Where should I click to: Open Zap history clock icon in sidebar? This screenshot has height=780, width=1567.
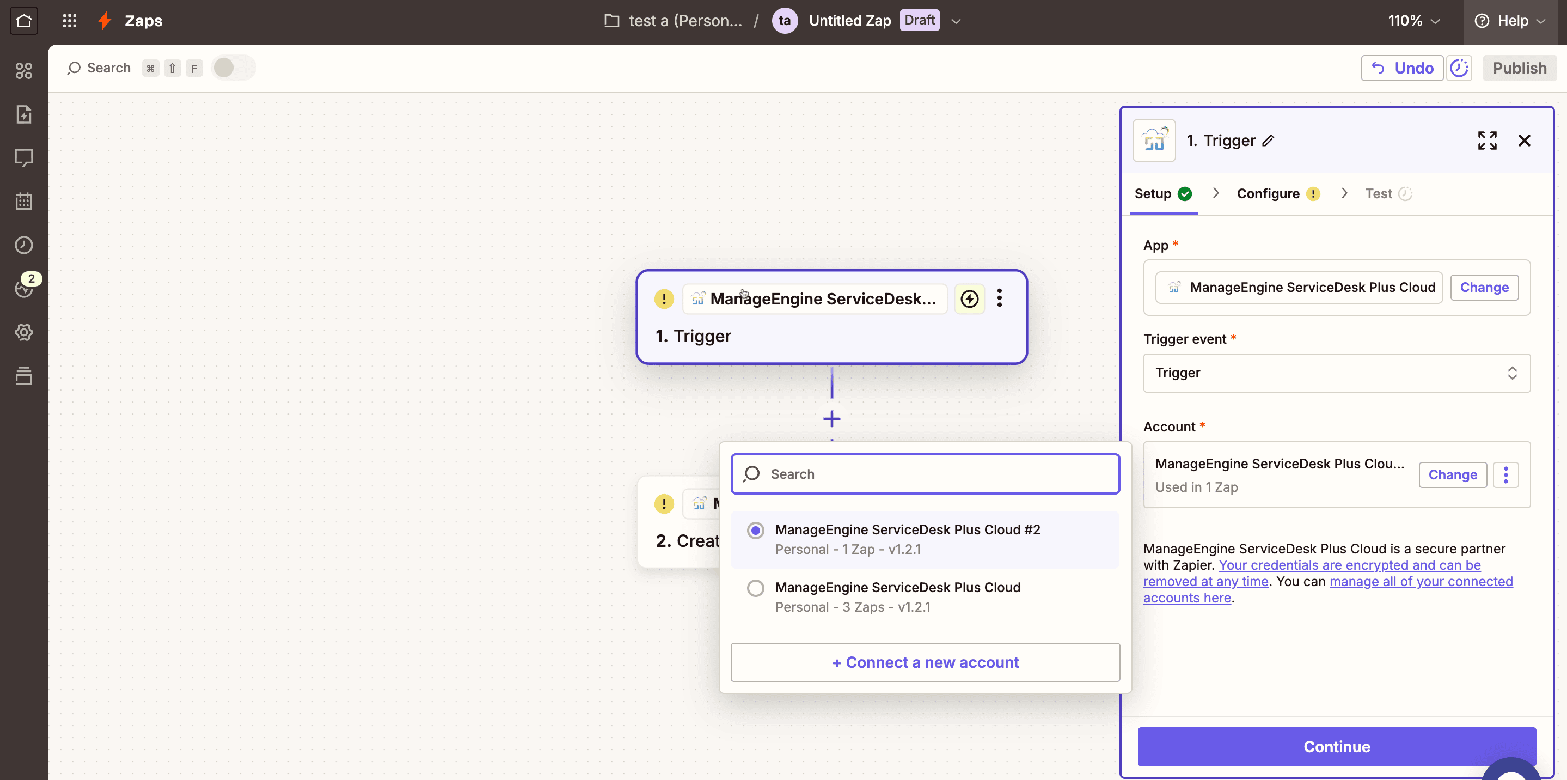[x=24, y=245]
